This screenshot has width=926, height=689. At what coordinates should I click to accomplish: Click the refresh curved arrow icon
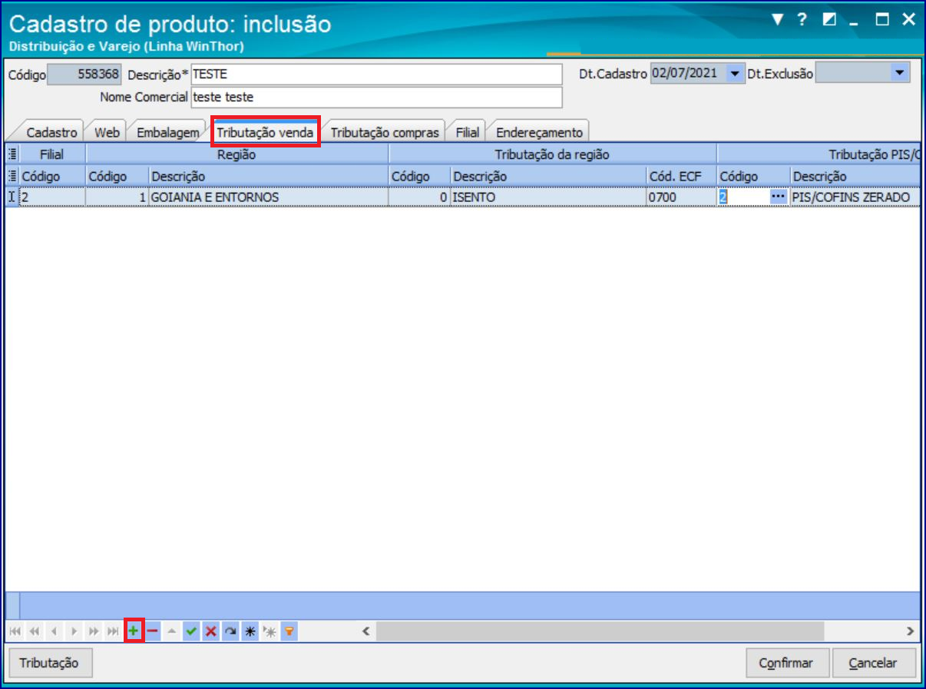coord(230,631)
